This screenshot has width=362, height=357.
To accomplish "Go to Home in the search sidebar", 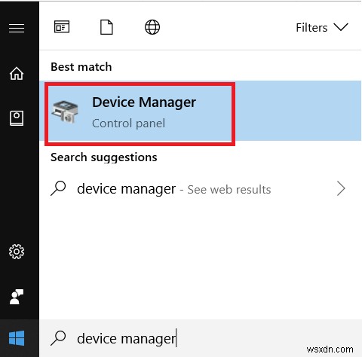I will 17,73.
